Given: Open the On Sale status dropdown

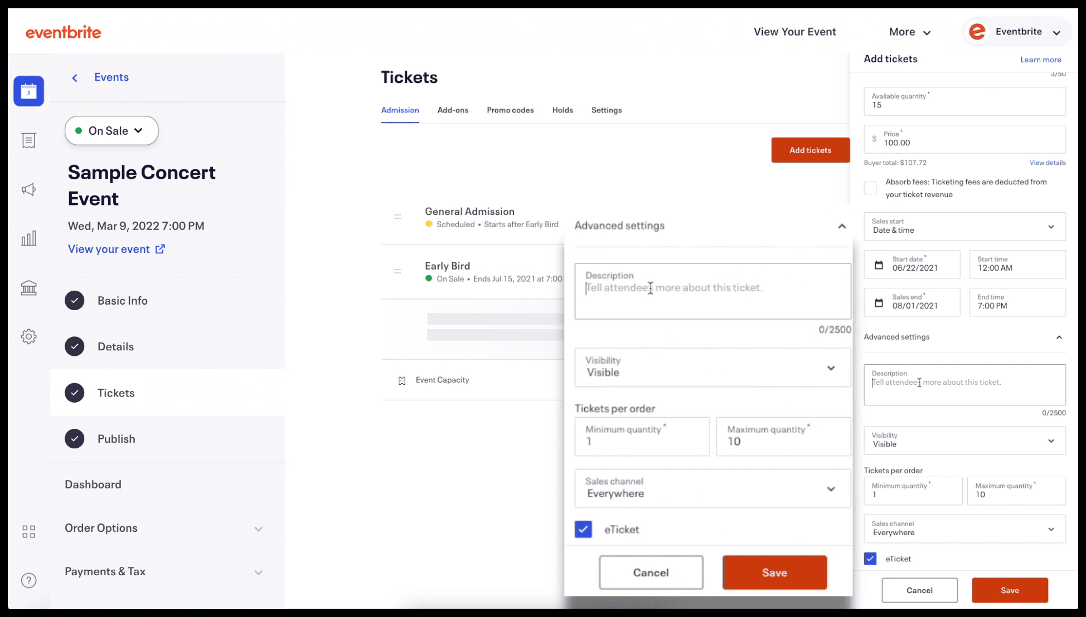Looking at the screenshot, I should point(111,130).
